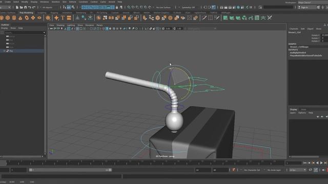Open the Deform menu

click(73, 2)
